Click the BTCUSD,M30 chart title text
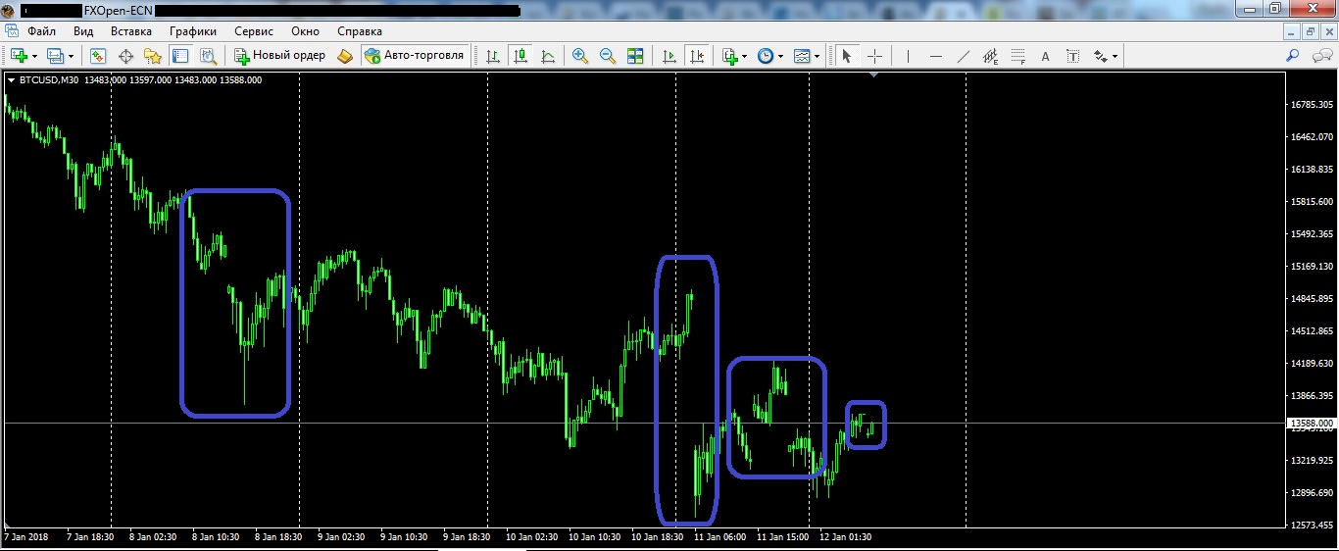 click(49, 80)
